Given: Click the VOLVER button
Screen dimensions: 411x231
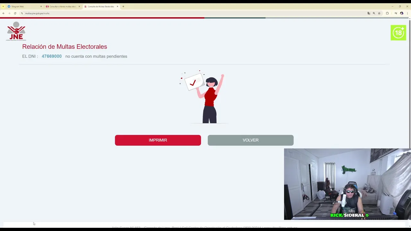Looking at the screenshot, I should (250, 140).
